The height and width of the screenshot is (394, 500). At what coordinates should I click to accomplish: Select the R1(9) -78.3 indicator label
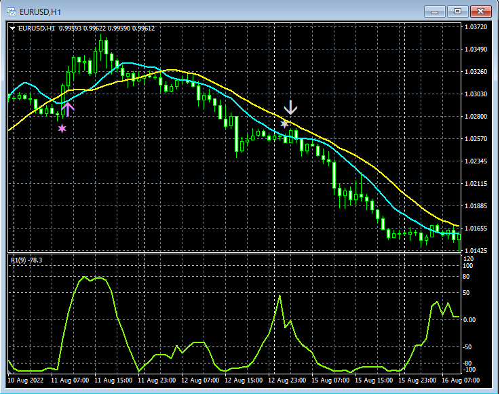[26, 260]
